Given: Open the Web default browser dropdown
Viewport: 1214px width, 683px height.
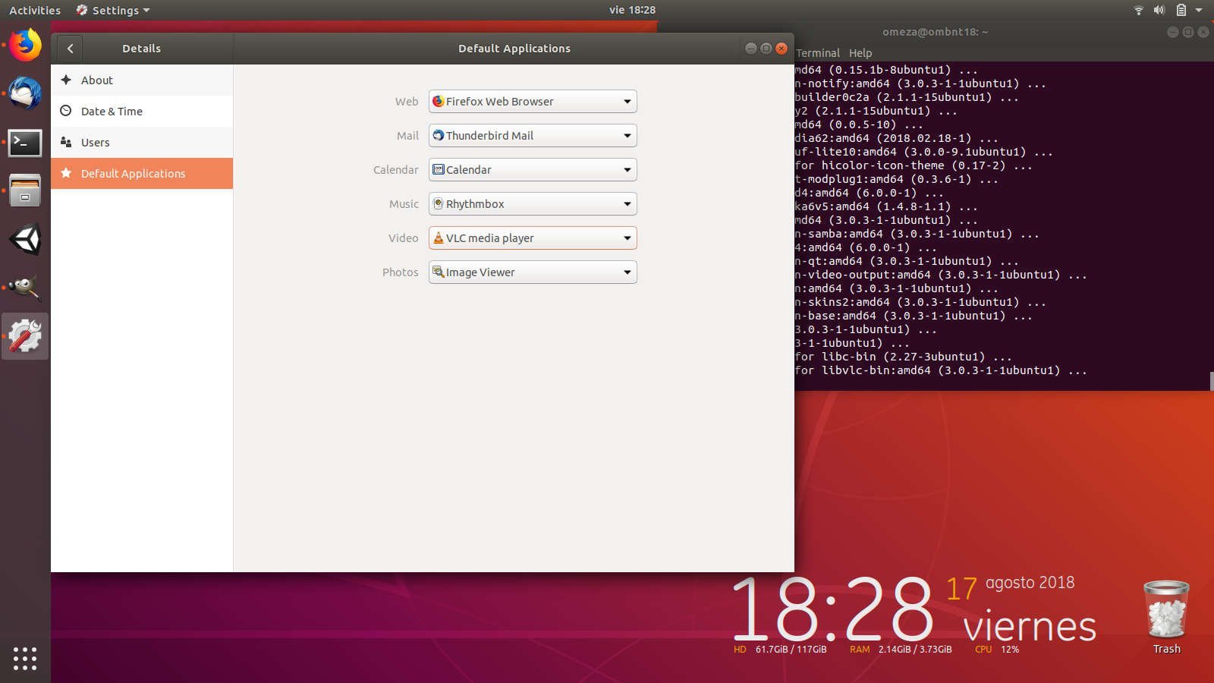Looking at the screenshot, I should 533,102.
